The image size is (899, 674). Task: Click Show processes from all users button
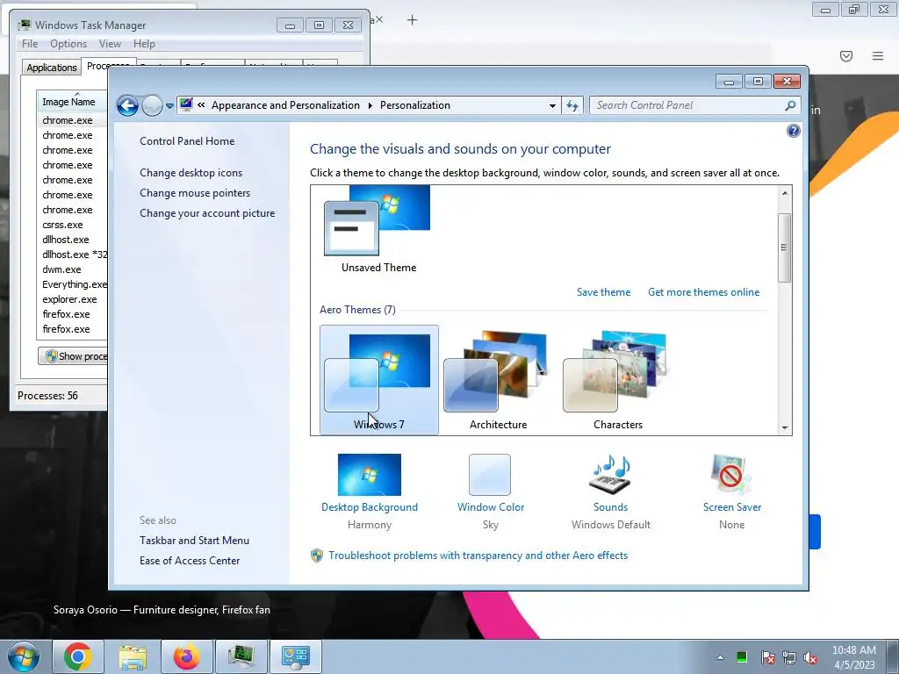(x=73, y=356)
